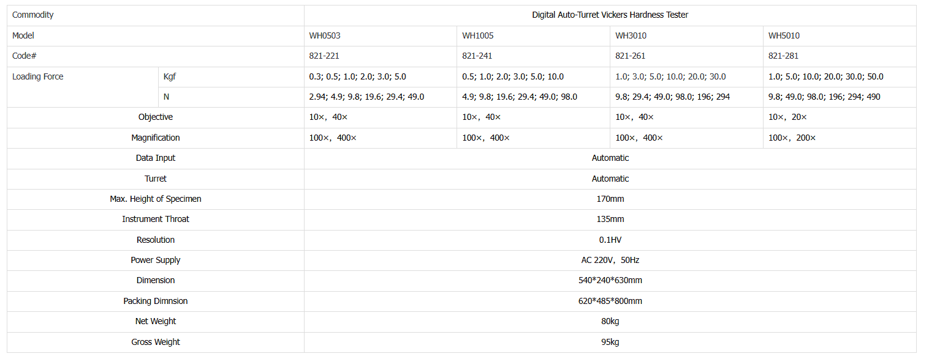929x359 pixels.
Task: Click code number 821-221
Action: tap(324, 56)
